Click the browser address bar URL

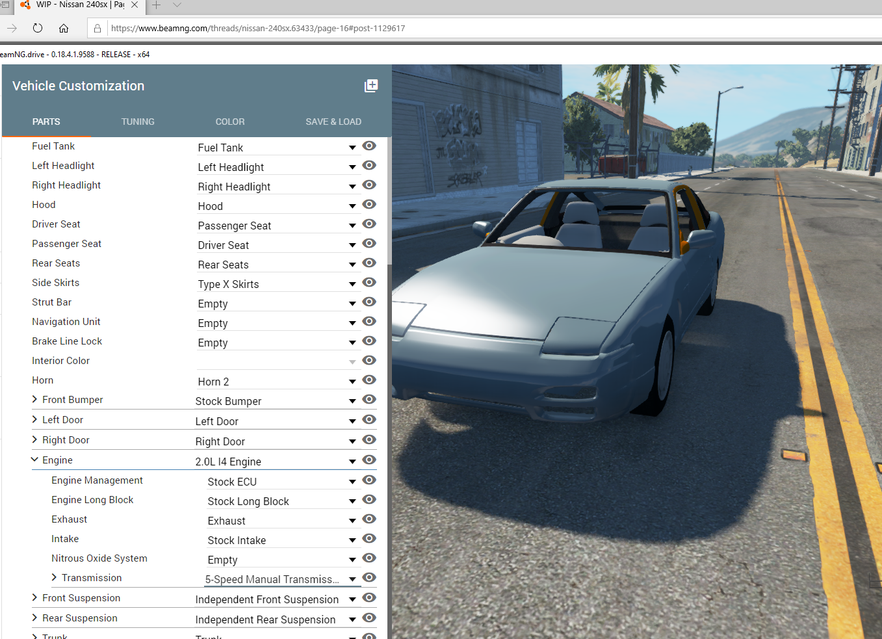258,29
